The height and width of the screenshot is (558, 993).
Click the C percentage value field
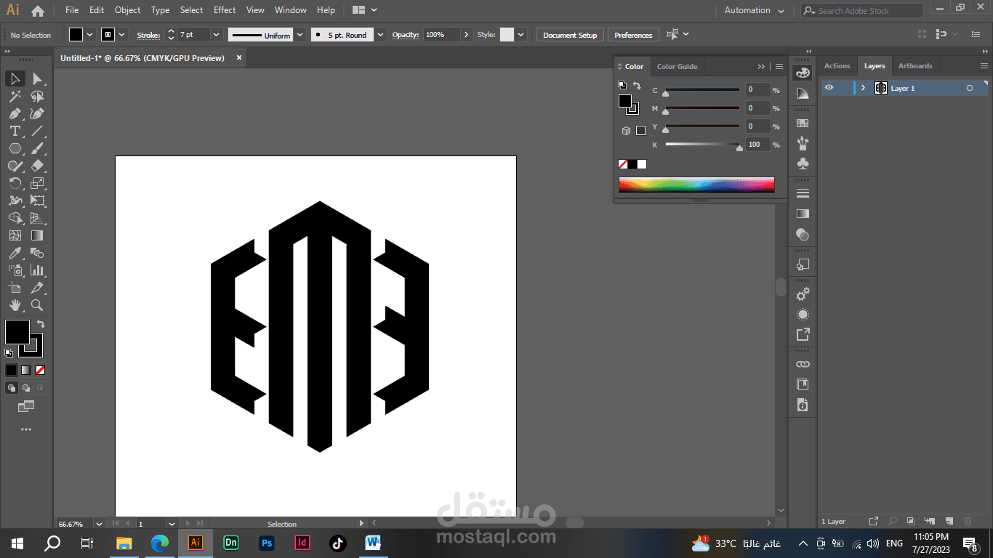(757, 90)
